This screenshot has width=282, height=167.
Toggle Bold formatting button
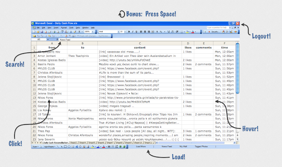point(129,32)
